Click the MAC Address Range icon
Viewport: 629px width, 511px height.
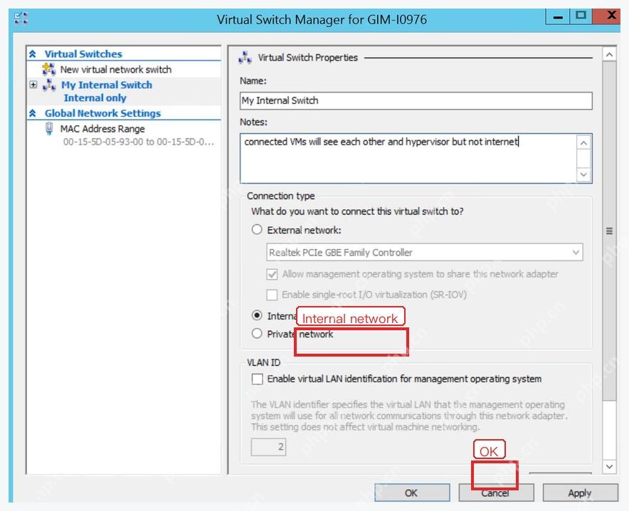coord(49,129)
